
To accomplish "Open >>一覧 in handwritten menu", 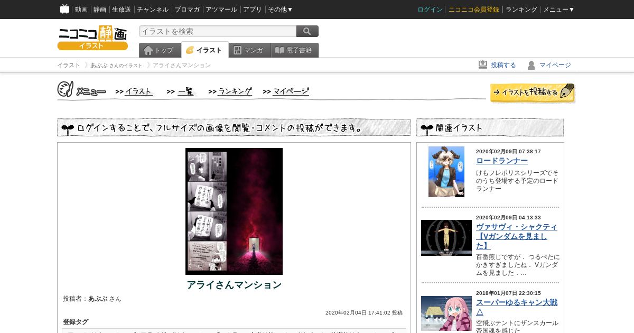I will (181, 91).
